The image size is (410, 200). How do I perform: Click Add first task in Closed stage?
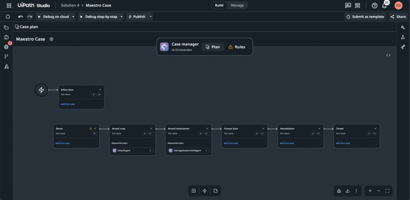pyautogui.click(x=343, y=144)
